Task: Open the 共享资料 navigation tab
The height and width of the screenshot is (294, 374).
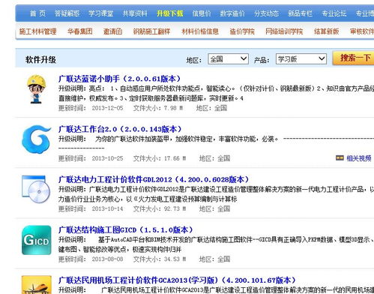Action: [x=135, y=13]
